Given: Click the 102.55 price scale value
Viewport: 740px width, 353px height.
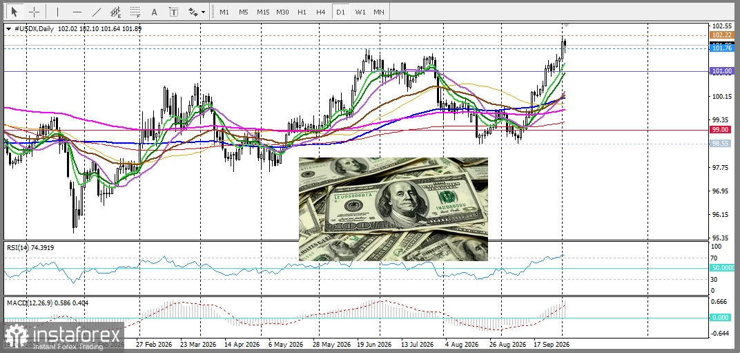Looking at the screenshot, I should coord(721,26).
